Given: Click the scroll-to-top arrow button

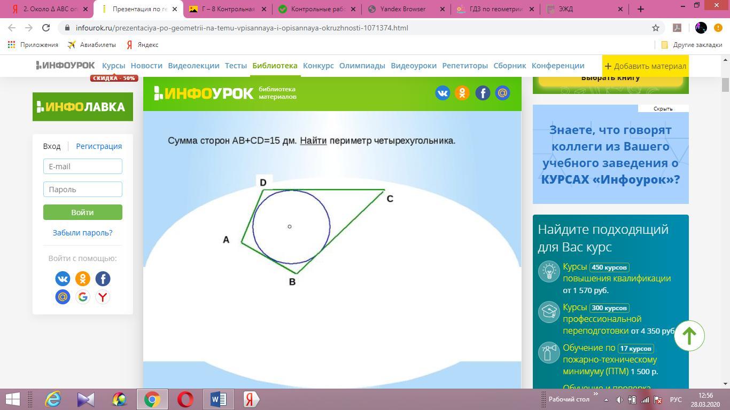Looking at the screenshot, I should coord(689,336).
